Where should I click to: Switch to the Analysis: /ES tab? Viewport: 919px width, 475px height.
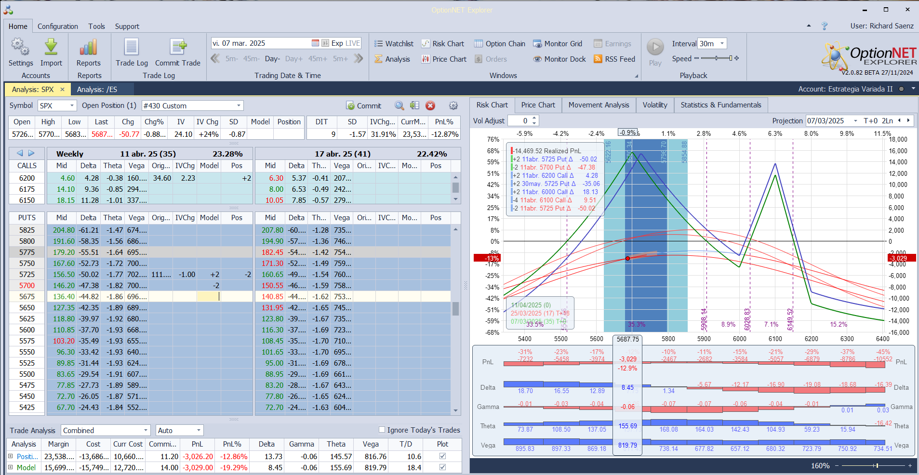point(97,90)
